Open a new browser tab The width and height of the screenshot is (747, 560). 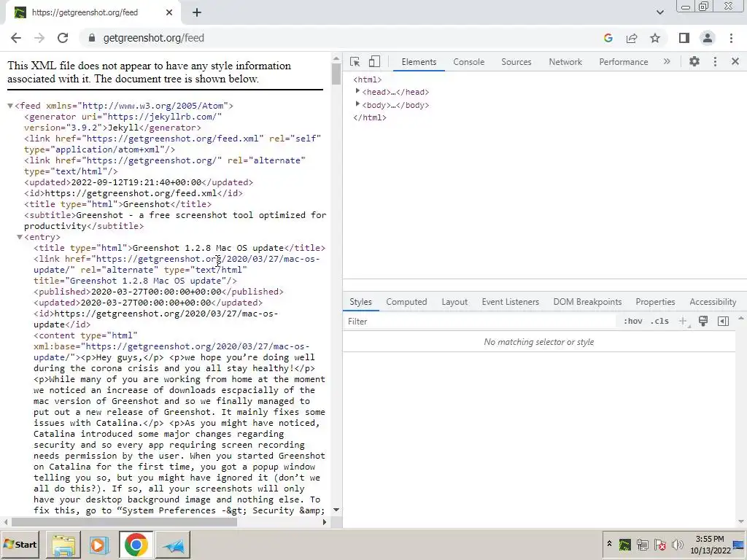(197, 13)
